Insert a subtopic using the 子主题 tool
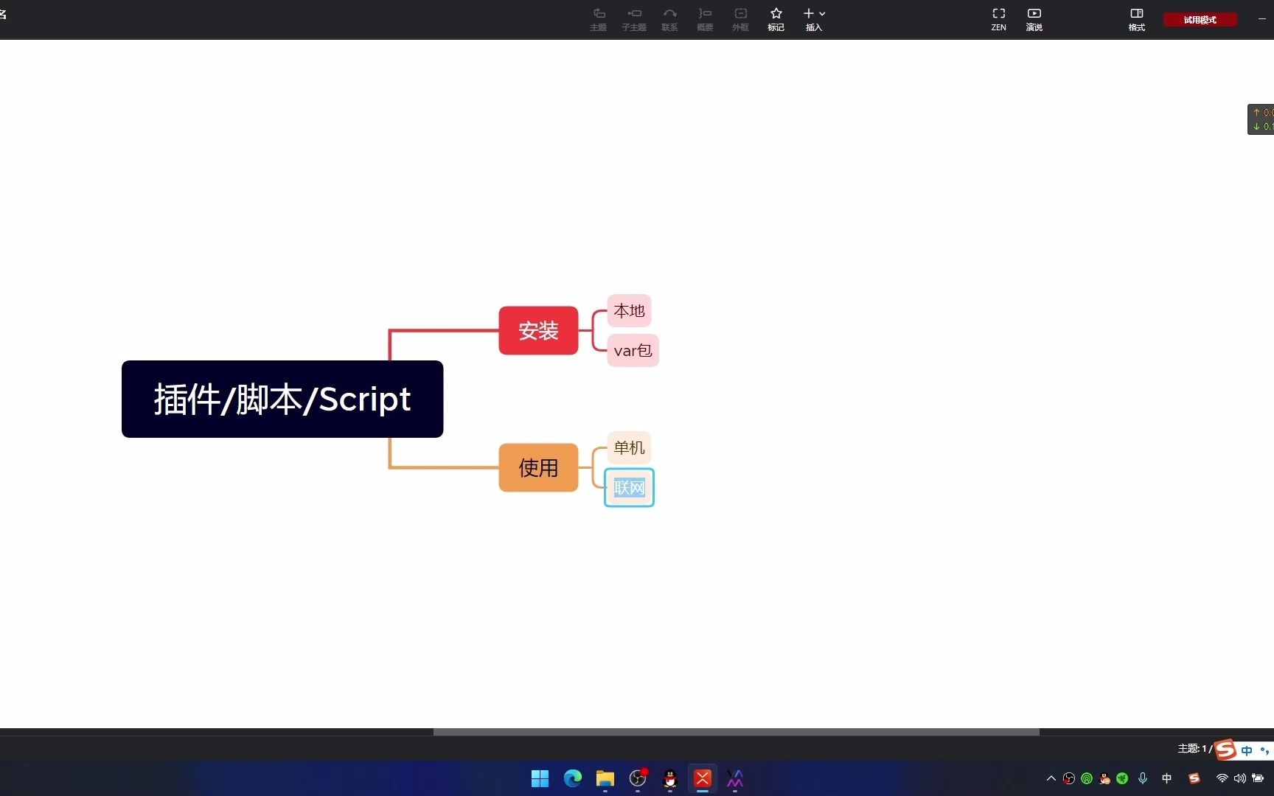The width and height of the screenshot is (1274, 796). [633, 19]
